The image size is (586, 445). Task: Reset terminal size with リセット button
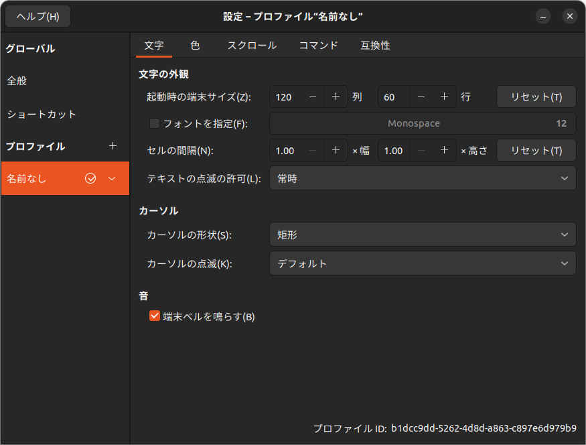coord(536,97)
